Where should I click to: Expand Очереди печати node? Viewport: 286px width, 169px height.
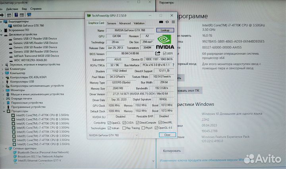point(4,99)
